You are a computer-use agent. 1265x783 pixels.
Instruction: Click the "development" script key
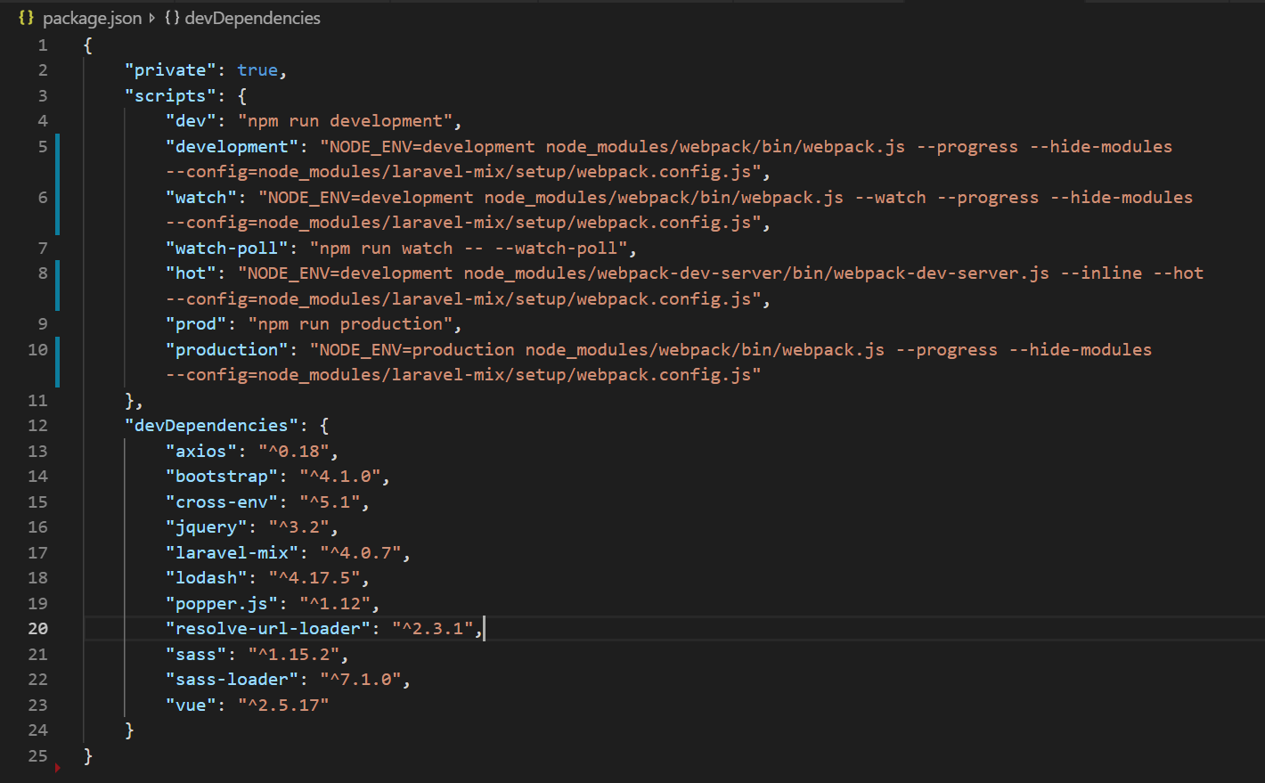pyautogui.click(x=233, y=146)
